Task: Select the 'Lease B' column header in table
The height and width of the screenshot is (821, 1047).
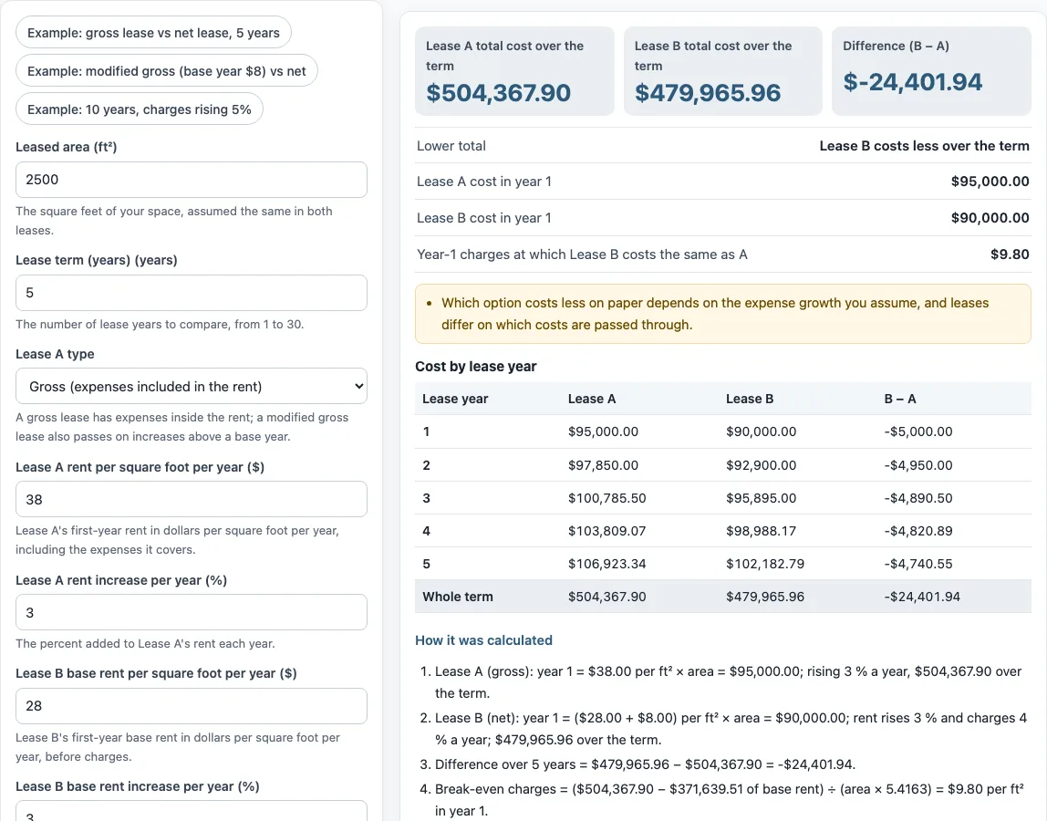Action: (x=750, y=399)
